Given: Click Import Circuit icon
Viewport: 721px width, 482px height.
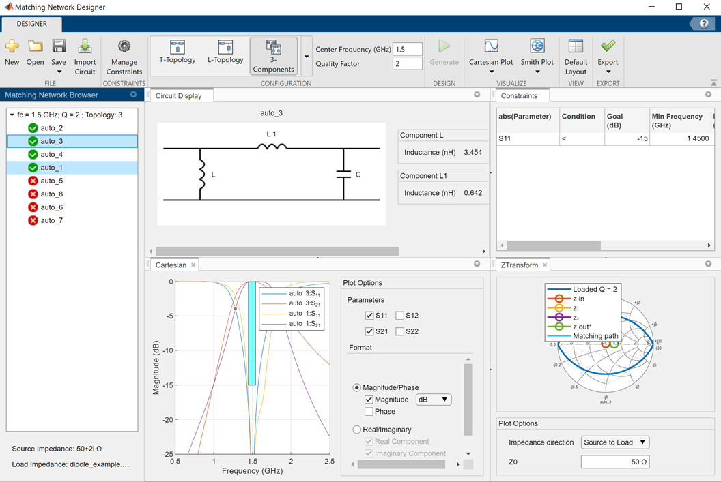Looking at the screenshot, I should click(x=85, y=47).
